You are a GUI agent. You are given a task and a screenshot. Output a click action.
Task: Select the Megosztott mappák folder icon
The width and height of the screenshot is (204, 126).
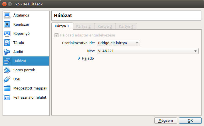pos(7,88)
